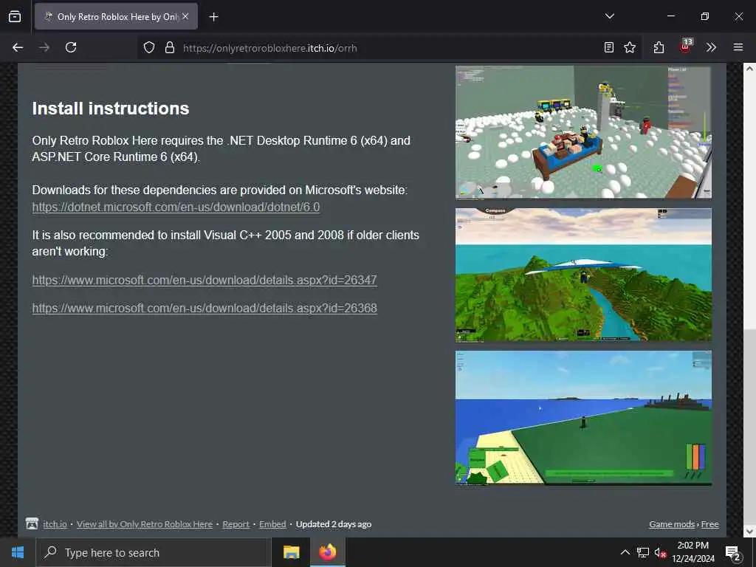This screenshot has height=567, width=756.
Task: Open a new tab with plus button
Action: pyautogui.click(x=213, y=17)
